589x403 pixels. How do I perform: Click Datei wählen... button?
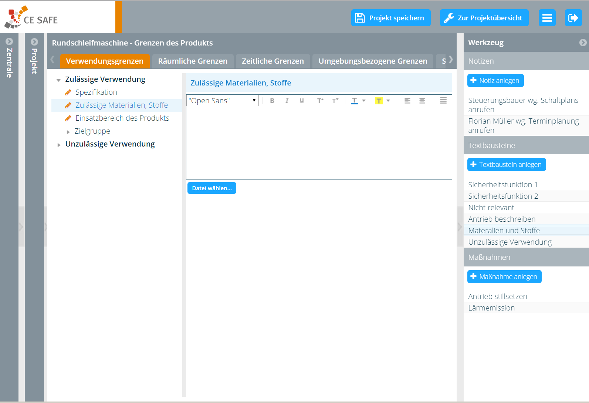212,188
